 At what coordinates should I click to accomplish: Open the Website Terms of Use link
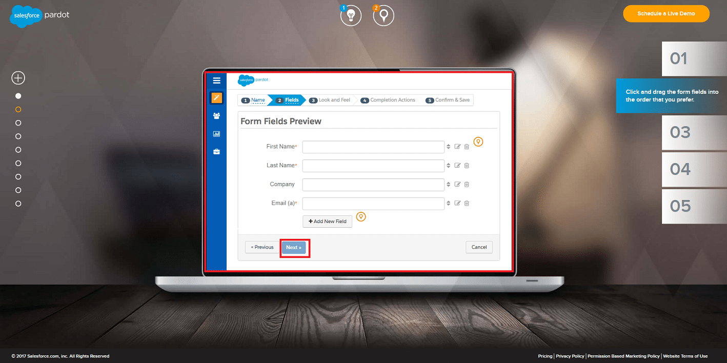coord(685,356)
